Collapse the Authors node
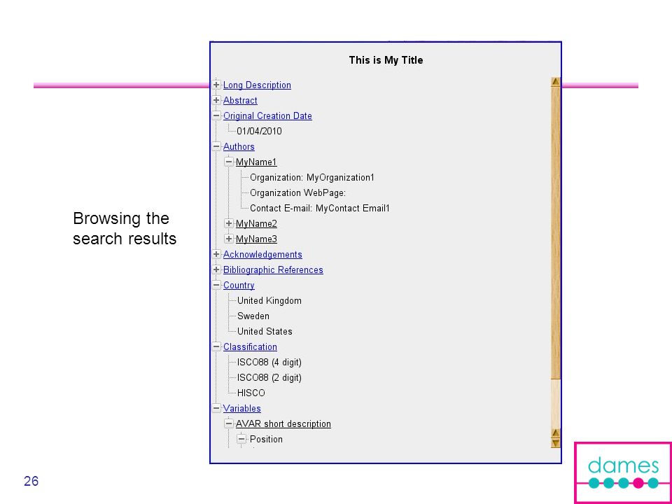 coord(216,146)
